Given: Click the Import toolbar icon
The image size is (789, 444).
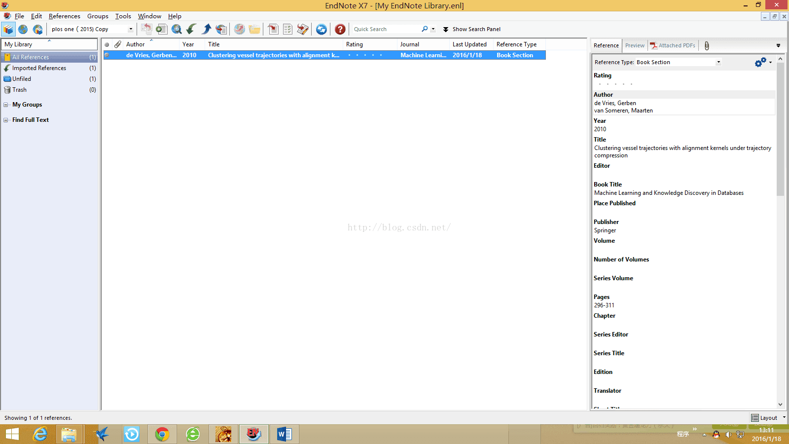Looking at the screenshot, I should [191, 29].
